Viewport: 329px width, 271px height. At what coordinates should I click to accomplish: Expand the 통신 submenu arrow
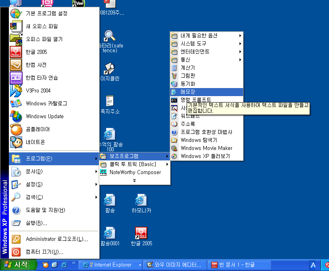pyautogui.click(x=240, y=60)
